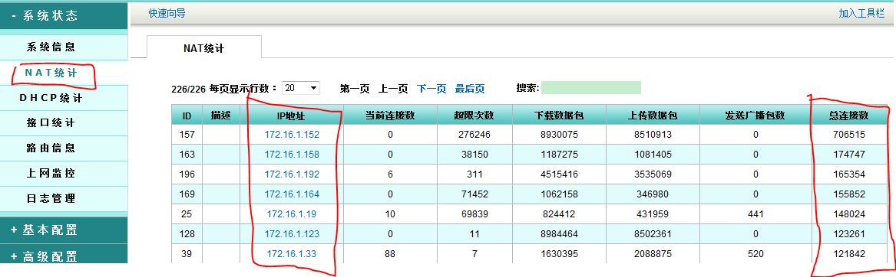The width and height of the screenshot is (896, 277).
Task: Open IP address 172.16.1.19 link
Action: 292,214
